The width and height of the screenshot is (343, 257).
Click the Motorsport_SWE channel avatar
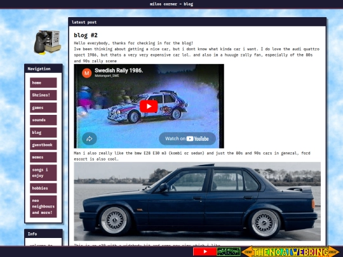(x=86, y=73)
